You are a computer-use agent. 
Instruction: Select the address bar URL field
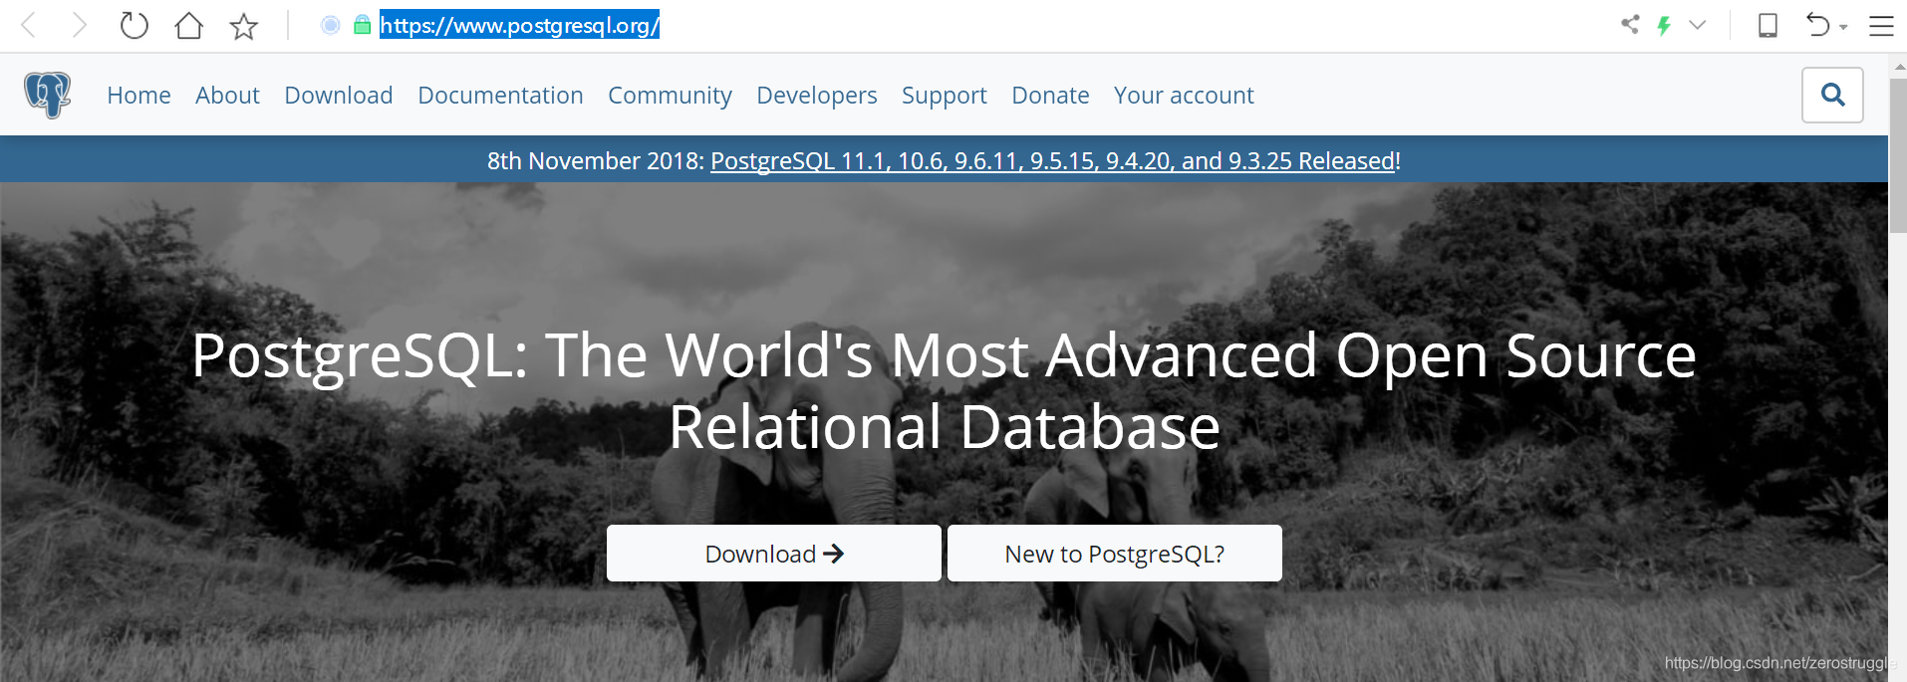point(519,25)
